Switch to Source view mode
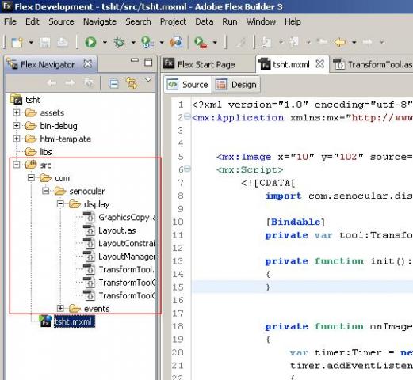 click(x=188, y=85)
